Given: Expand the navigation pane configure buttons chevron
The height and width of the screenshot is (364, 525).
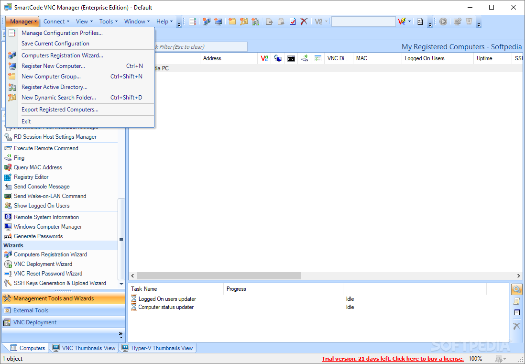Looking at the screenshot, I should [121, 334].
